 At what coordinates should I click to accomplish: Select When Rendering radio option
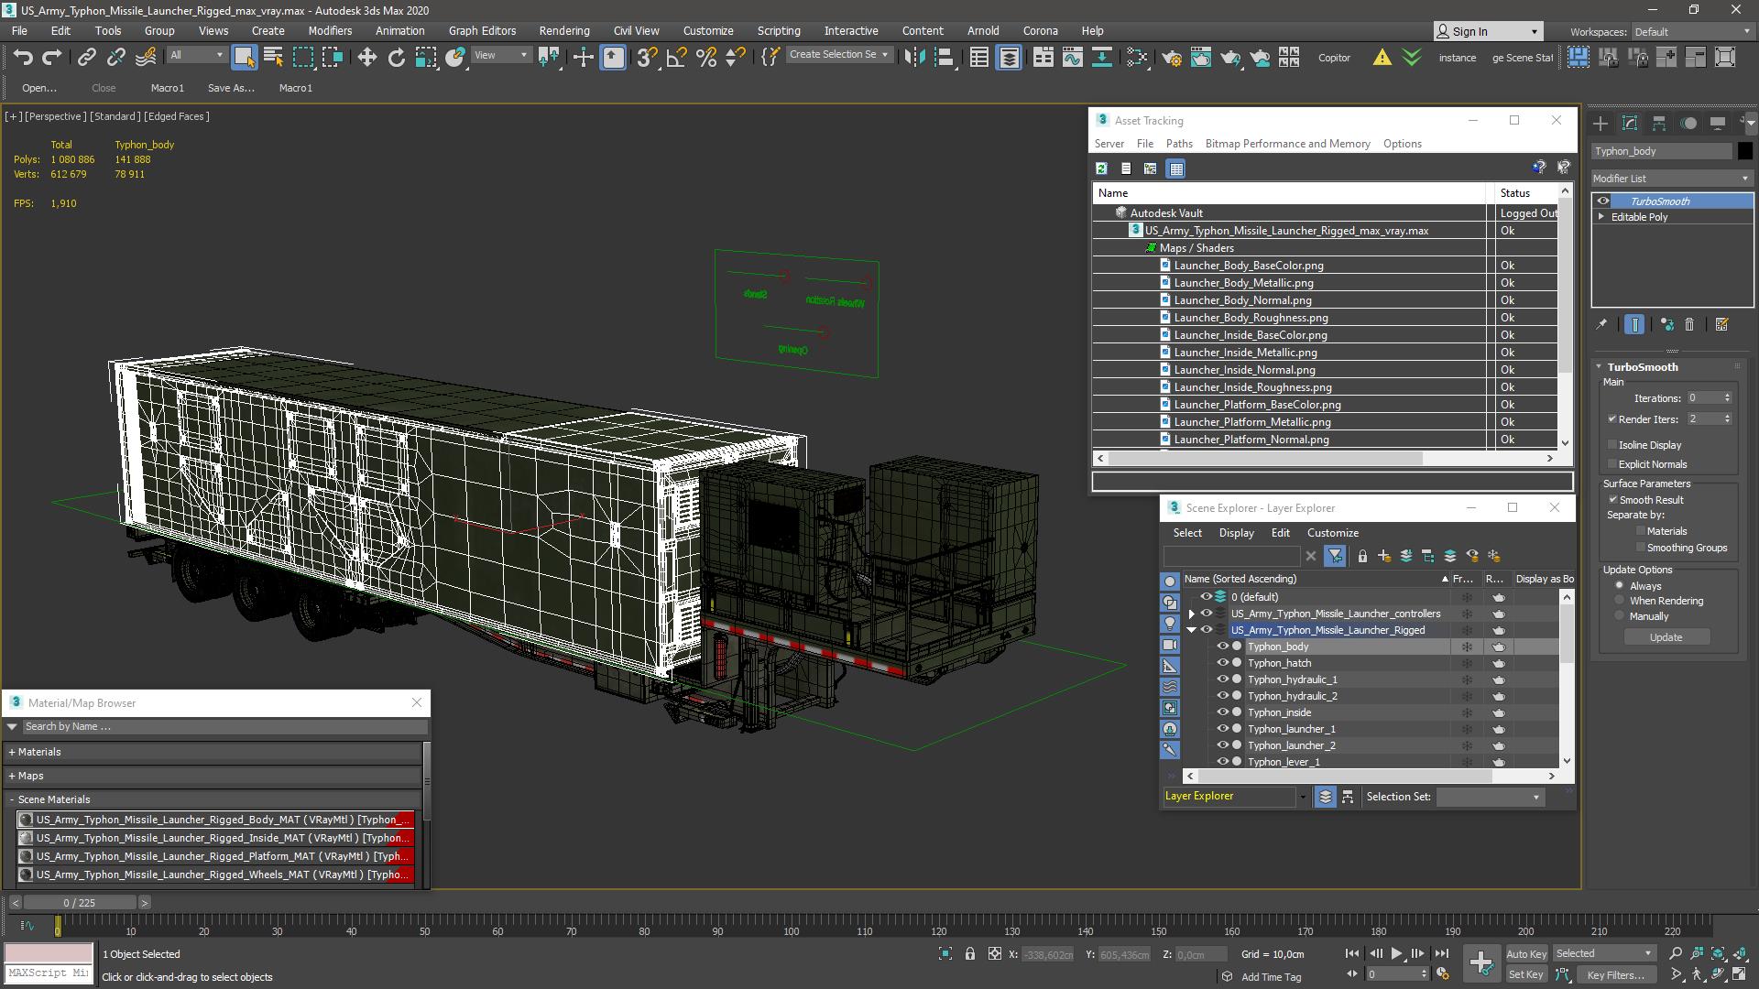tap(1619, 601)
